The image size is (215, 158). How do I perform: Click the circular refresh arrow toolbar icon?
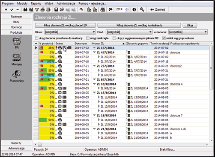(x=110, y=9)
